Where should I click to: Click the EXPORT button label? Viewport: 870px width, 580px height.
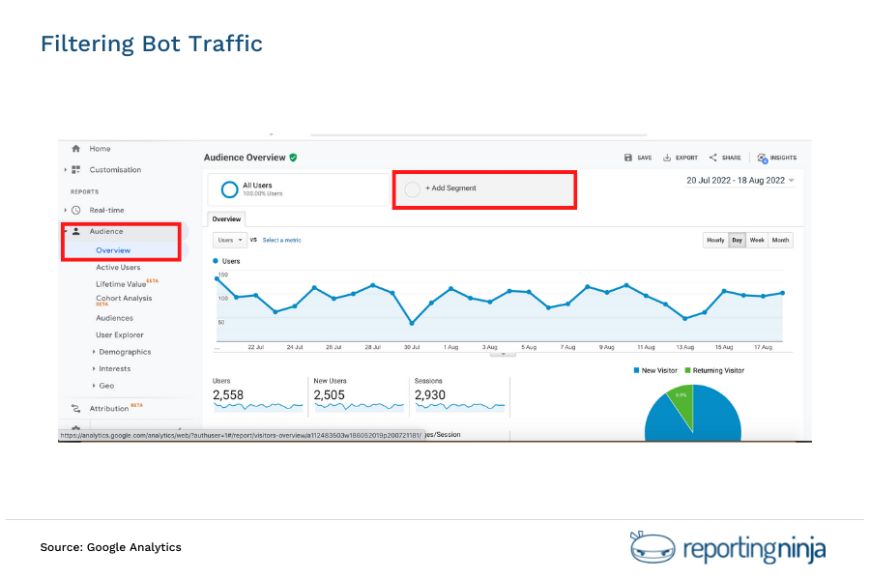click(686, 158)
